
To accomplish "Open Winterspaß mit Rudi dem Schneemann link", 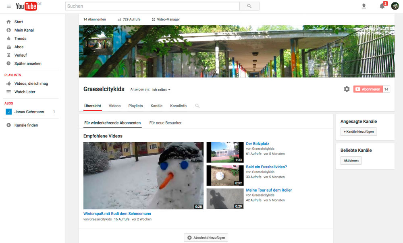I will 117,214.
